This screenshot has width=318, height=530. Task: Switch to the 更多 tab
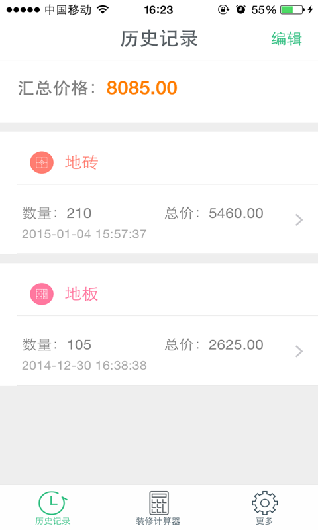pyautogui.click(x=264, y=521)
